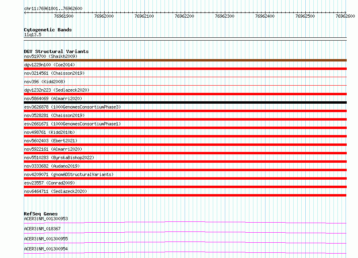
Task: Click the red bar of nsv4209071
Action: click(185, 178)
